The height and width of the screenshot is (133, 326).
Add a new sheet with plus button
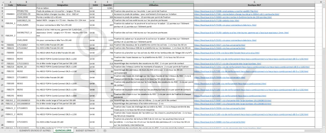click(x=105, y=130)
